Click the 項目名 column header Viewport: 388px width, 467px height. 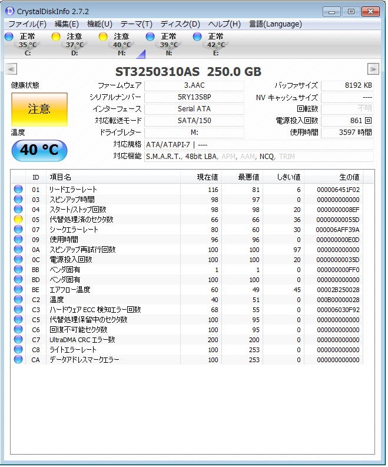pos(113,177)
